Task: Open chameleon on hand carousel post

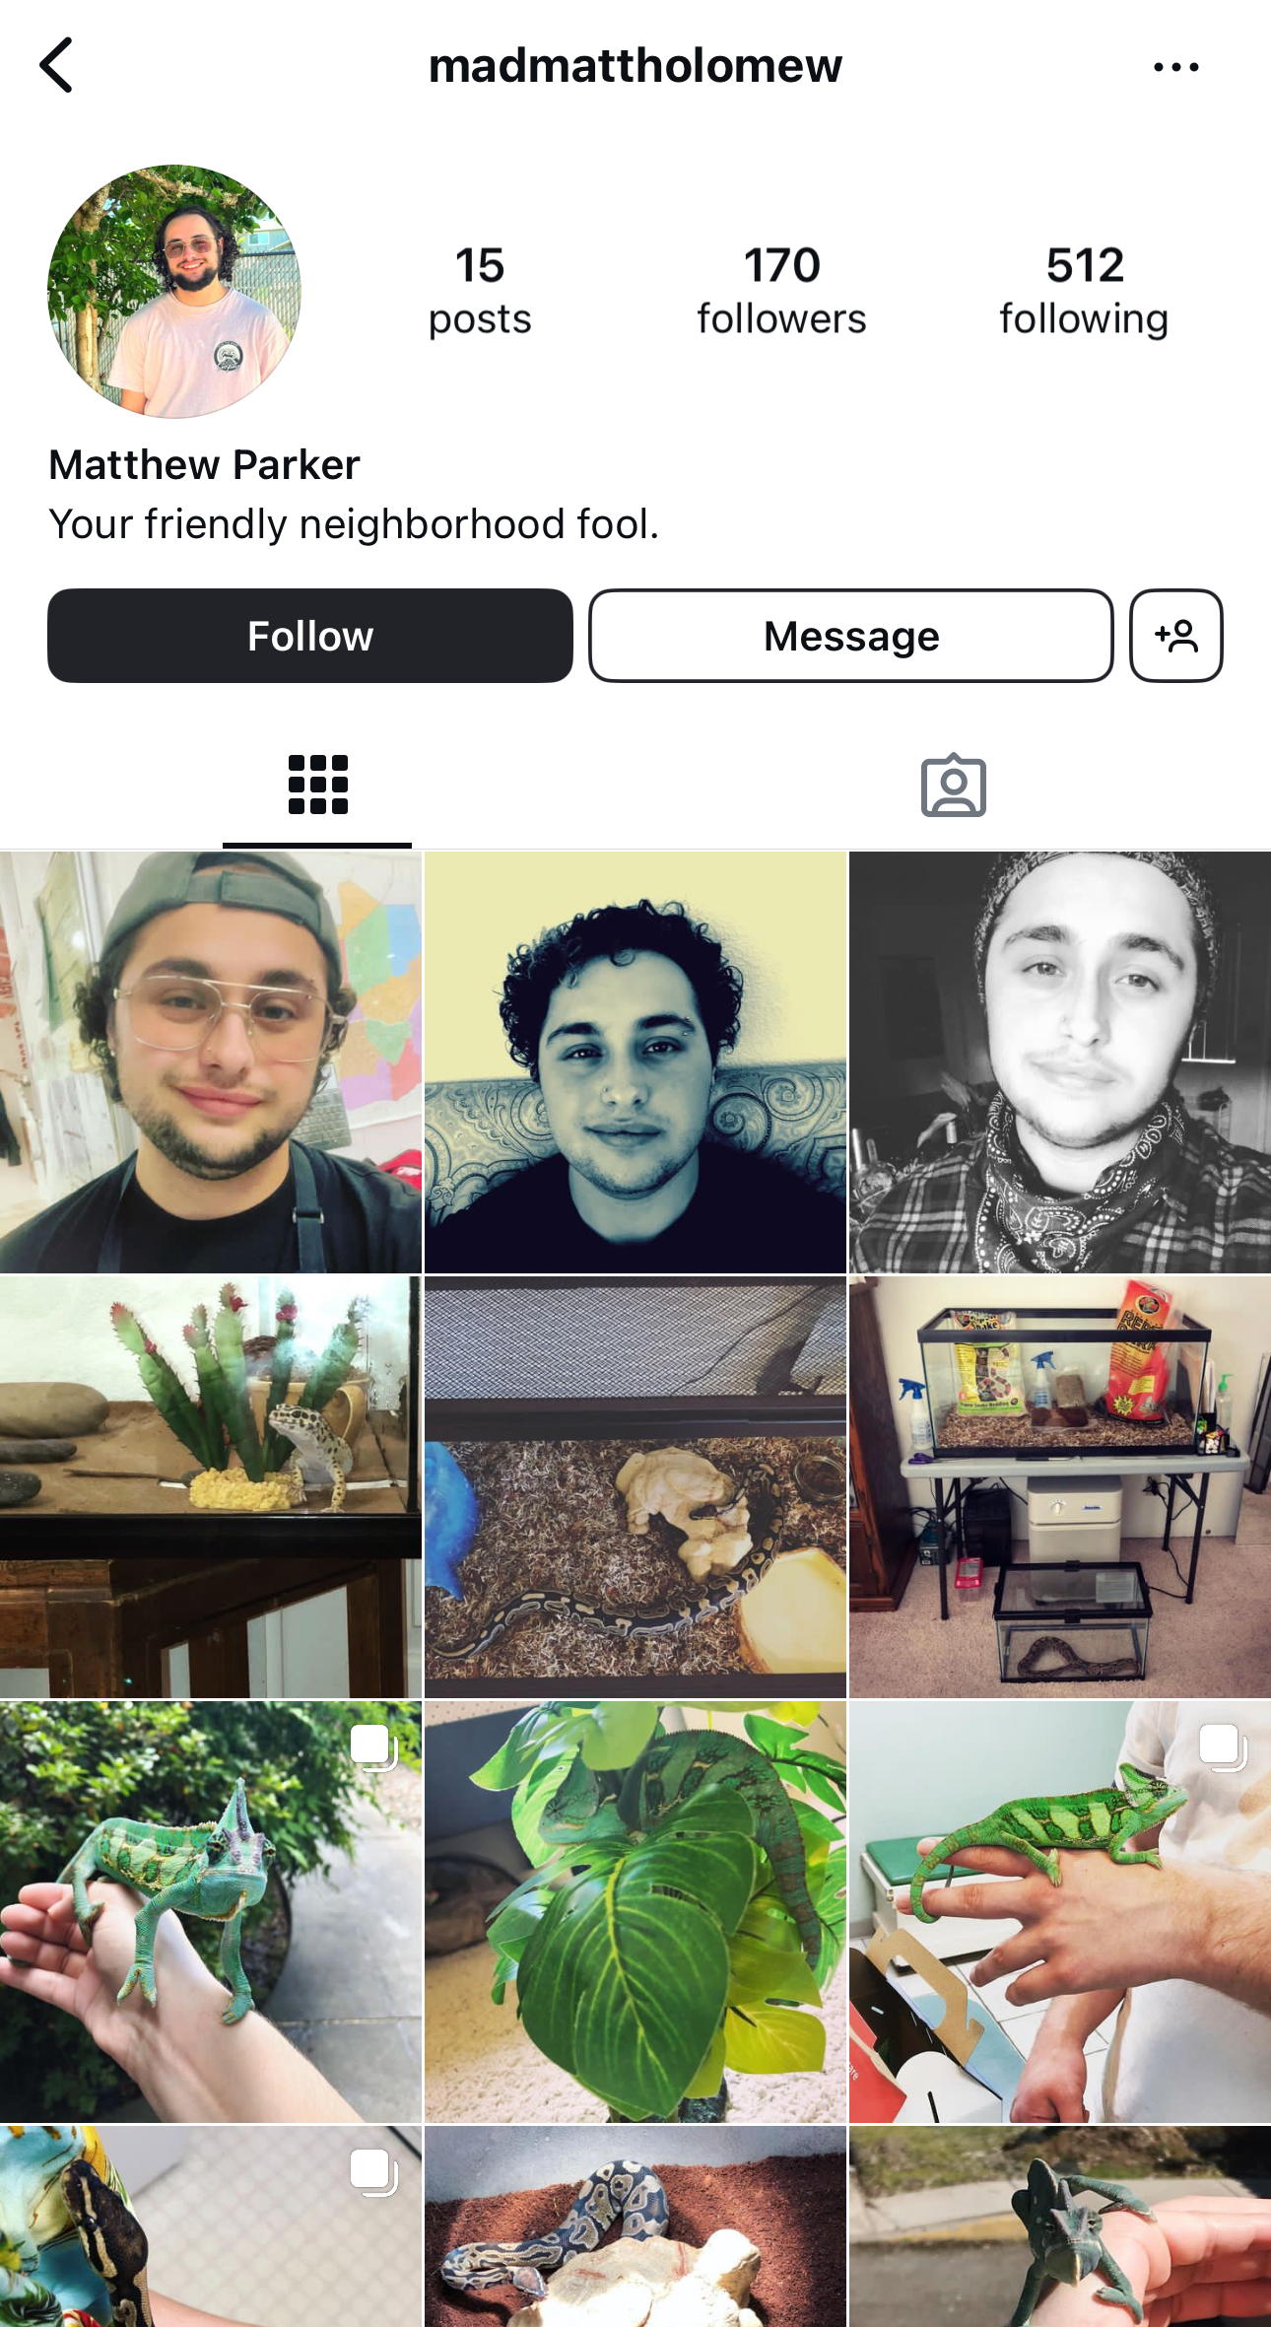Action: pos(1060,1912)
